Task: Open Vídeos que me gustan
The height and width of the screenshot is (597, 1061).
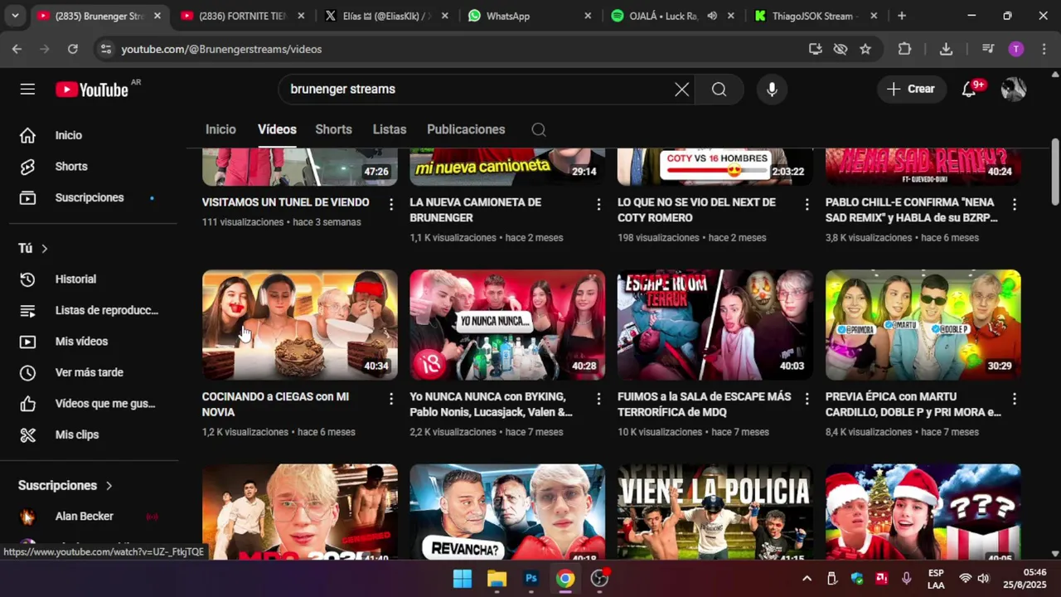Action: click(x=93, y=404)
